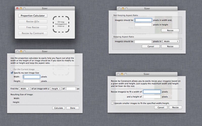Focus the Width field in Proportion Calculator
The width and height of the screenshot is (202, 126).
coord(32,77)
